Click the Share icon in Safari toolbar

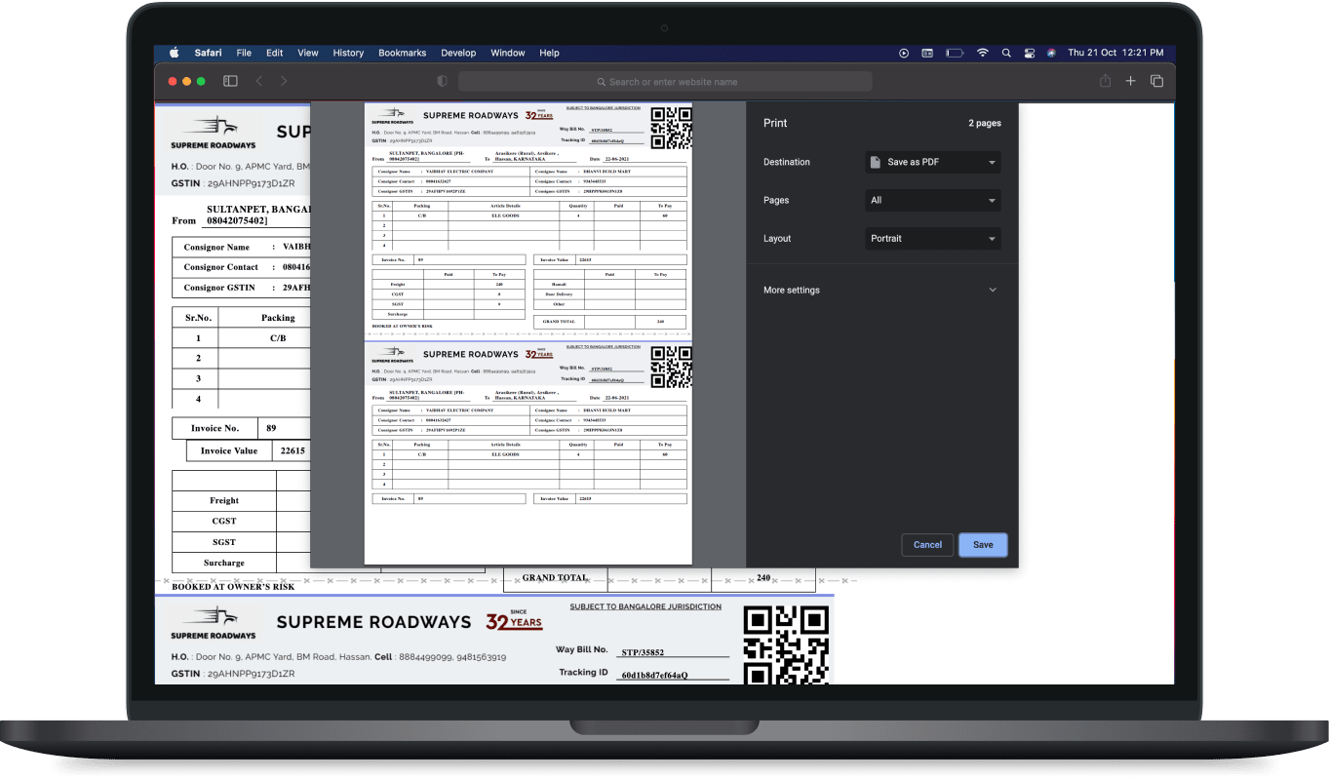[1107, 81]
